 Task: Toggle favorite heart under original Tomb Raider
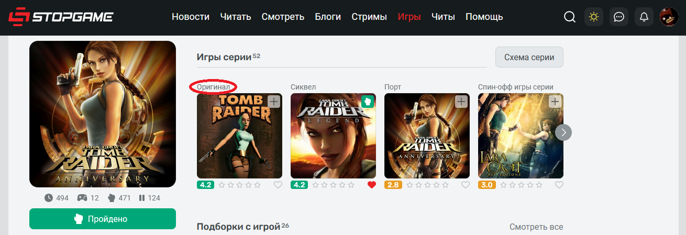click(278, 185)
